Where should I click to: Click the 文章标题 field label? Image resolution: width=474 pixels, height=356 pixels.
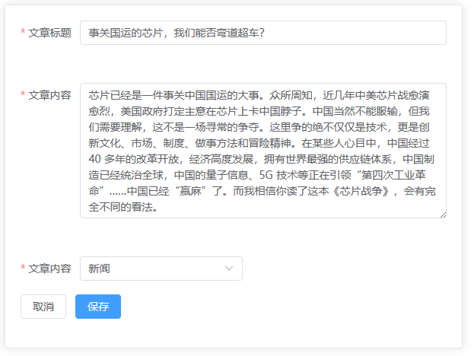click(x=49, y=33)
